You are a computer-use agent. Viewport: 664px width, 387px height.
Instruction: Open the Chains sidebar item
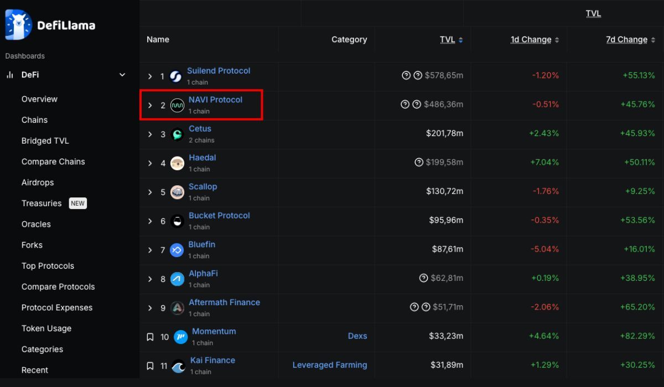pos(34,120)
